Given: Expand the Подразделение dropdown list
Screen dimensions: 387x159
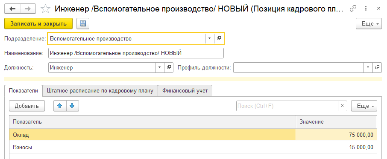Looking at the screenshot, I should [210, 38].
